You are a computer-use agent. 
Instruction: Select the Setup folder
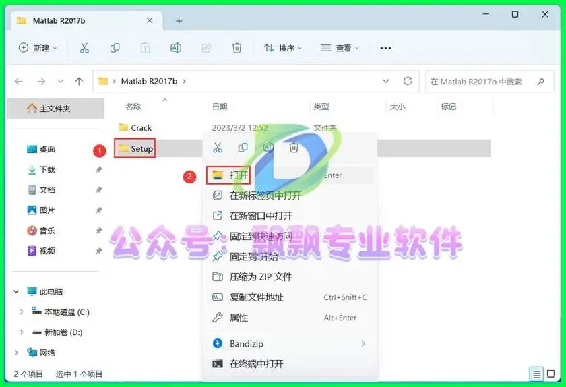[x=135, y=148]
